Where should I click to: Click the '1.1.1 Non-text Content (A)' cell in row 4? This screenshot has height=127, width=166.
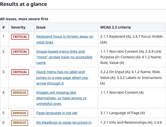tap(132, 98)
